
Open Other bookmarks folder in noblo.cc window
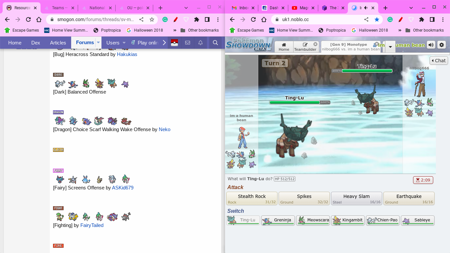(425, 30)
